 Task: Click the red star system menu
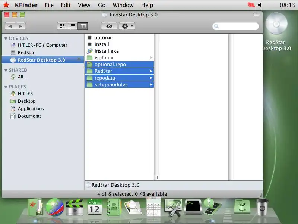(x=6, y=5)
